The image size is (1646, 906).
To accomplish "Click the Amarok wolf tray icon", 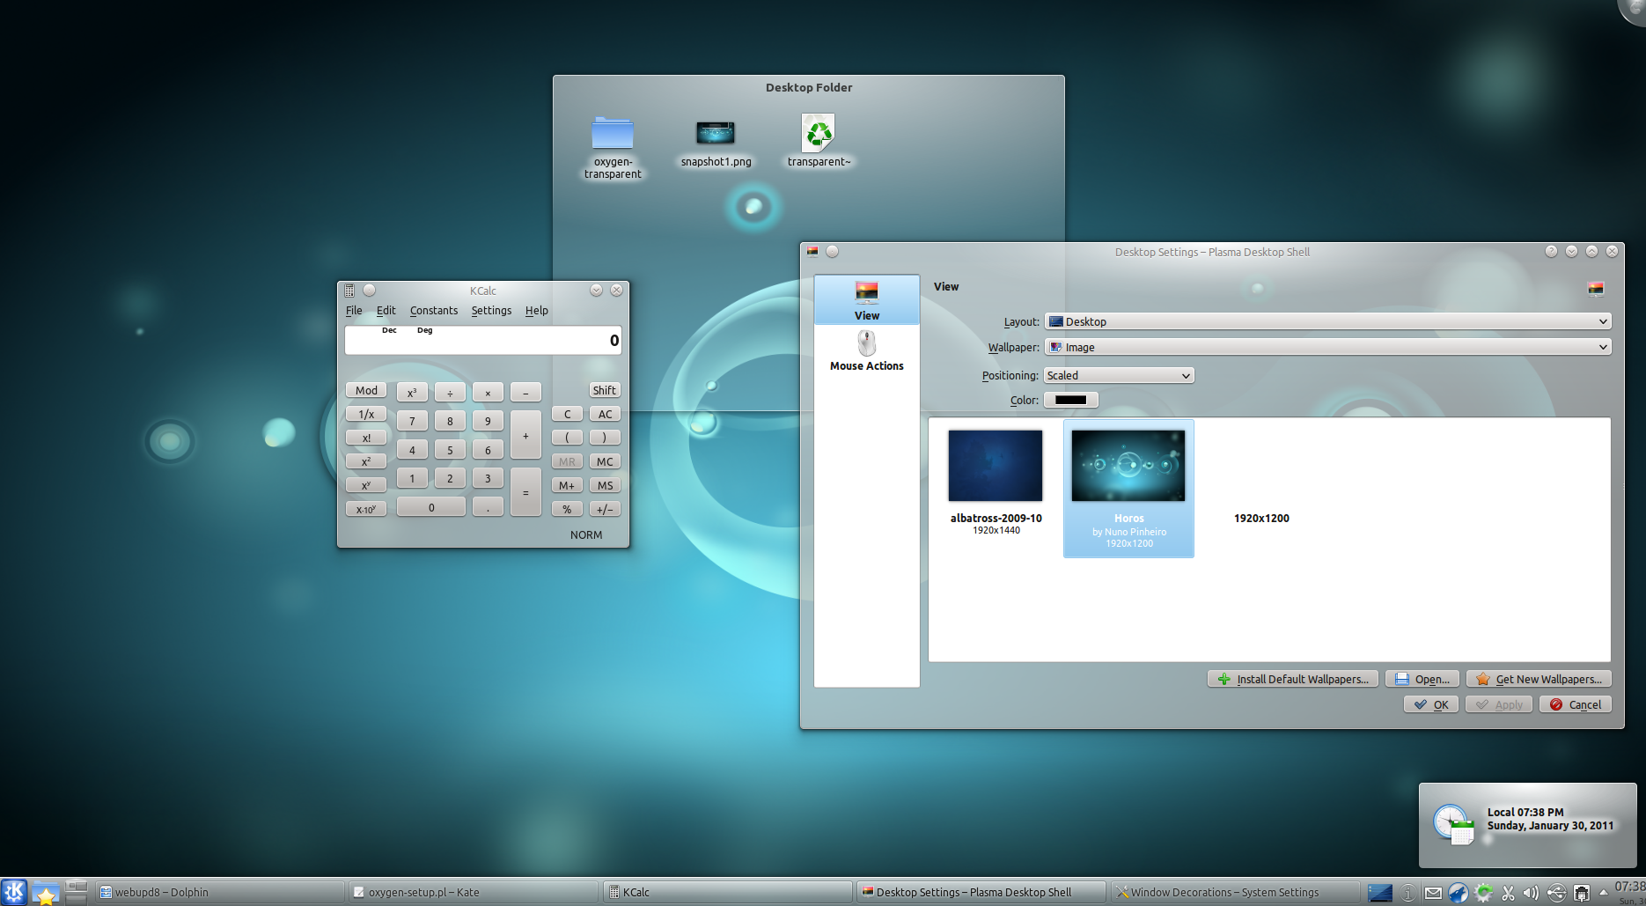I will pyautogui.click(x=1459, y=893).
